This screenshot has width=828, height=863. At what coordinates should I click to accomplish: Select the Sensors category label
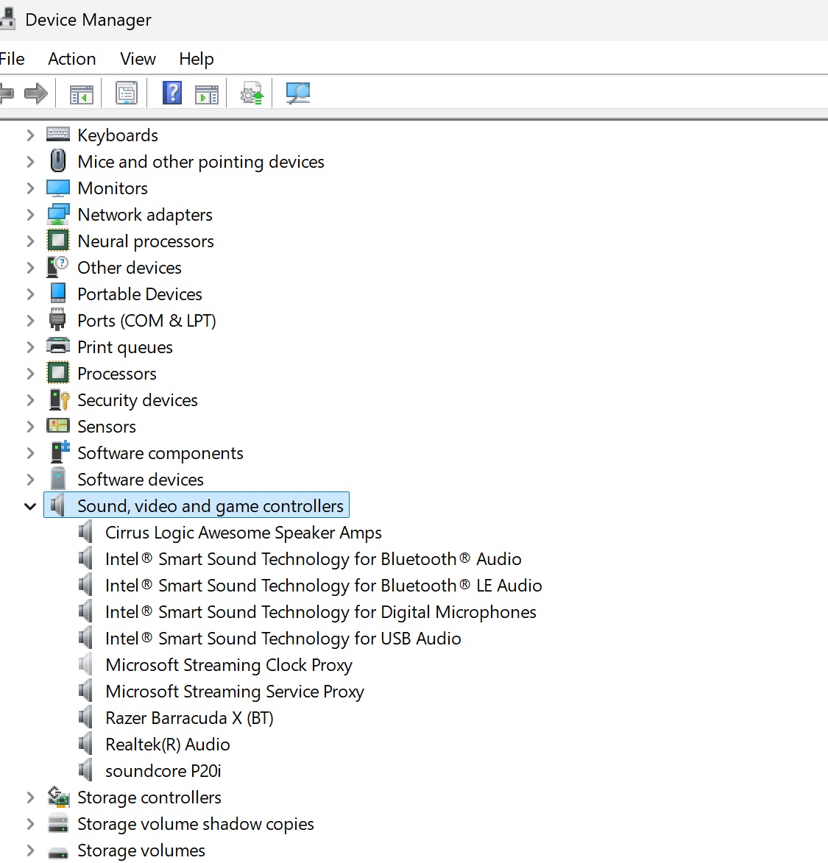pyautogui.click(x=106, y=427)
